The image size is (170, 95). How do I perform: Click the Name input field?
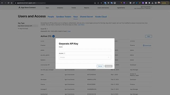(x=85, y=50)
